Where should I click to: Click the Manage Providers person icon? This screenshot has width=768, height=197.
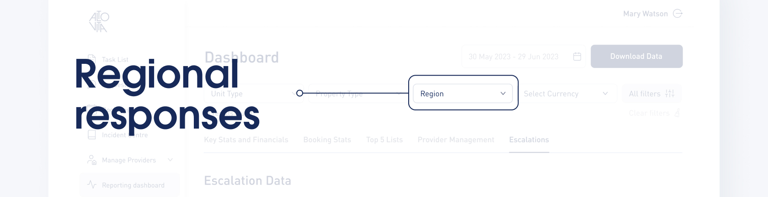pos(92,160)
